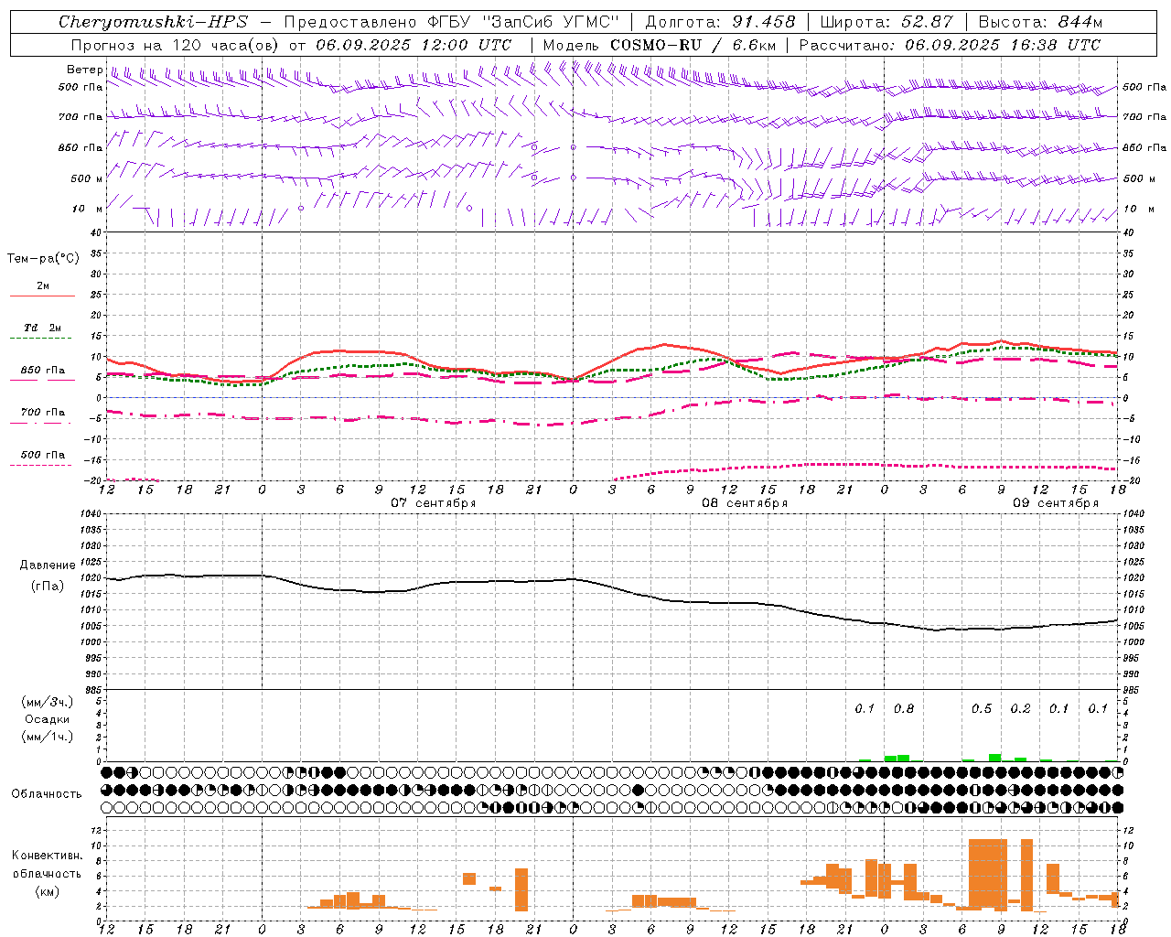The width and height of the screenshot is (1171, 937).
Task: Click the Td 2м dew point legend label
Action: pyautogui.click(x=42, y=328)
